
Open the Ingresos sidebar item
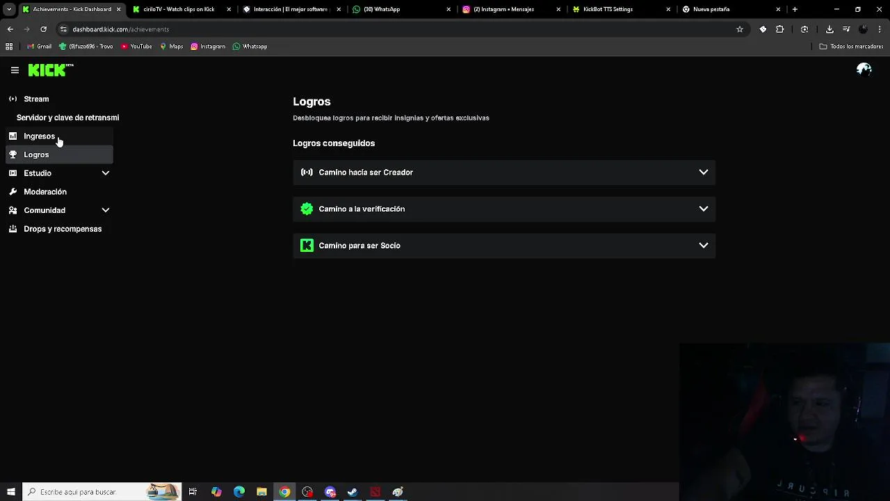tap(60, 136)
